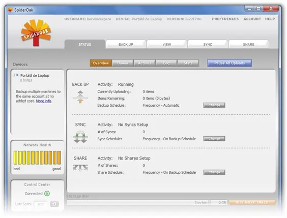This screenshot has height=218, width=287.
Task: Click the SHARE arrows icon
Action: (x=80, y=168)
